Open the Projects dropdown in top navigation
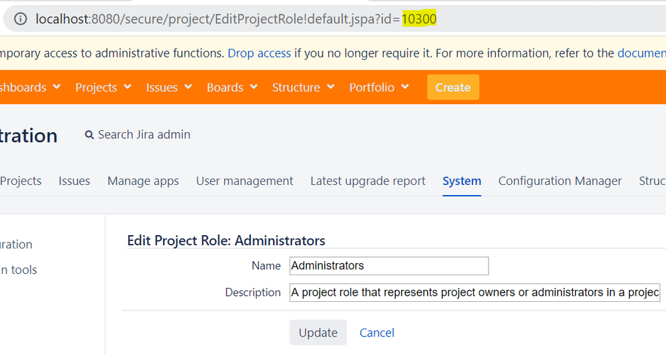 [103, 87]
